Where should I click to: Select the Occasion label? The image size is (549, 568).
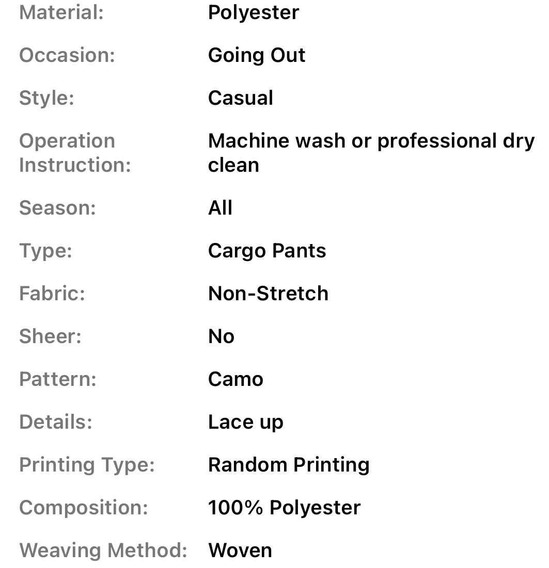[67, 55]
